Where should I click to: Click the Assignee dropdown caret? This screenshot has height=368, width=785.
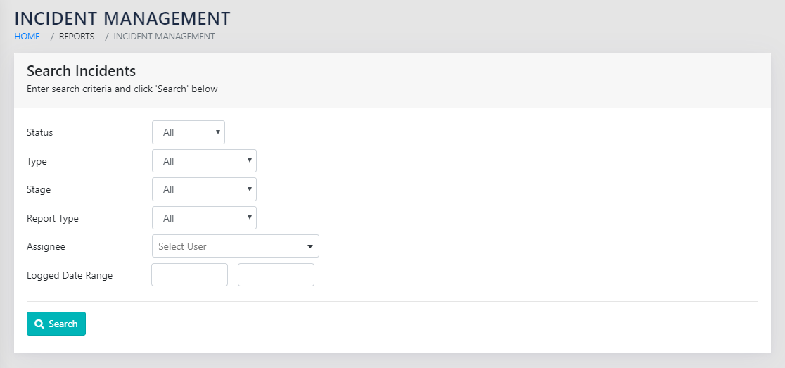(310, 246)
